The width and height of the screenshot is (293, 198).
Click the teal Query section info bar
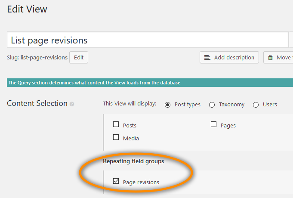point(146,83)
